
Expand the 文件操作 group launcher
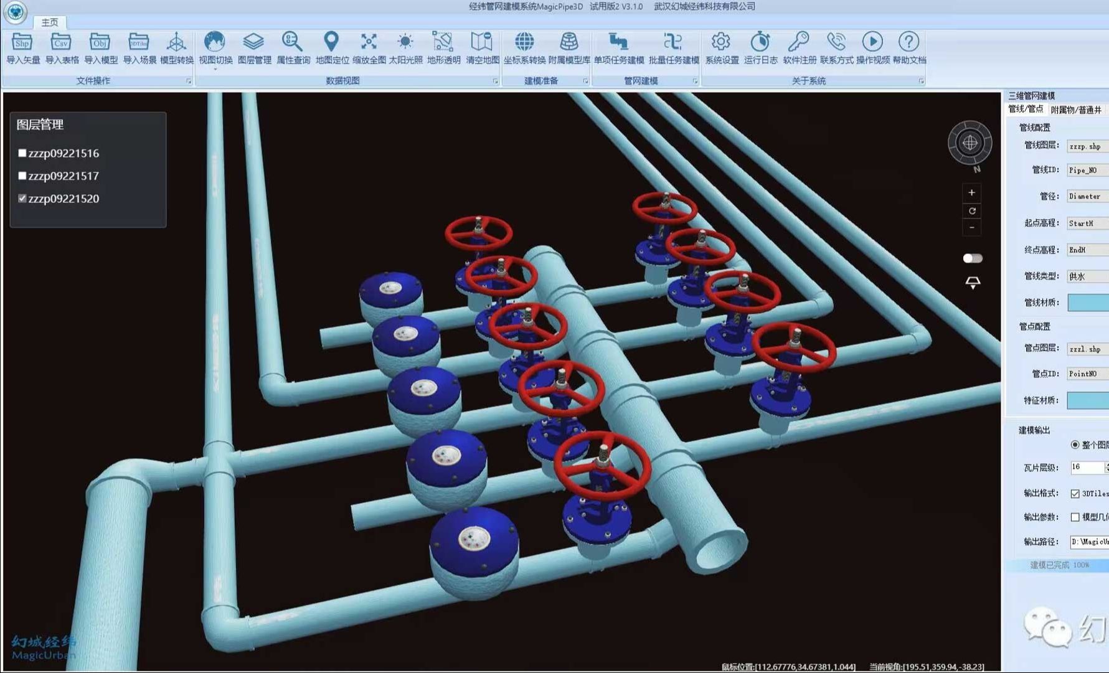pos(189,81)
